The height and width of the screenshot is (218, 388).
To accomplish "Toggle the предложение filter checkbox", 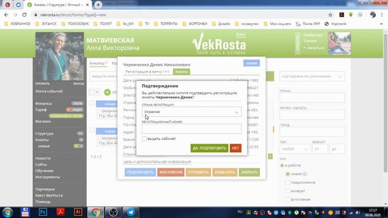I will tap(287, 182).
